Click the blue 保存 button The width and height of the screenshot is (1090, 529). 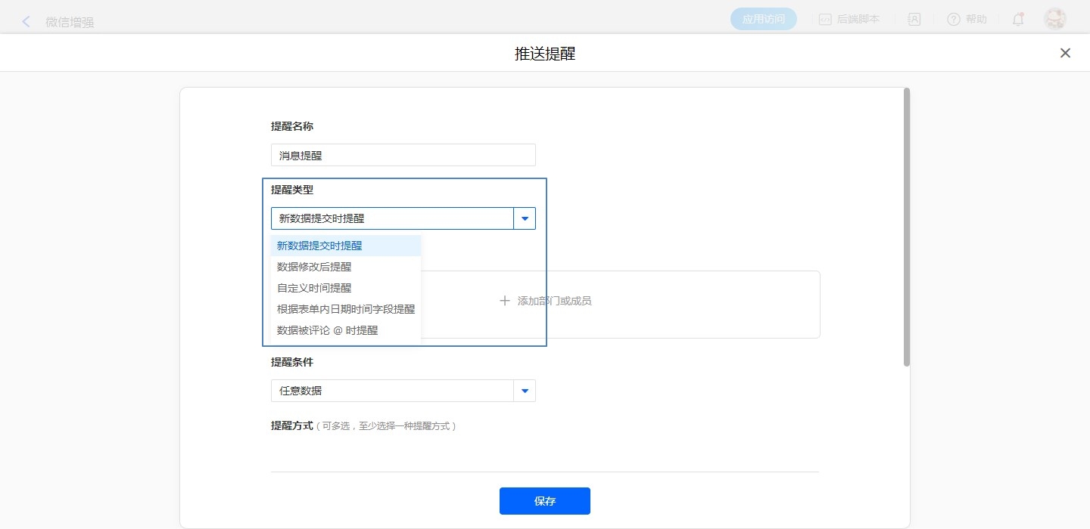(544, 501)
